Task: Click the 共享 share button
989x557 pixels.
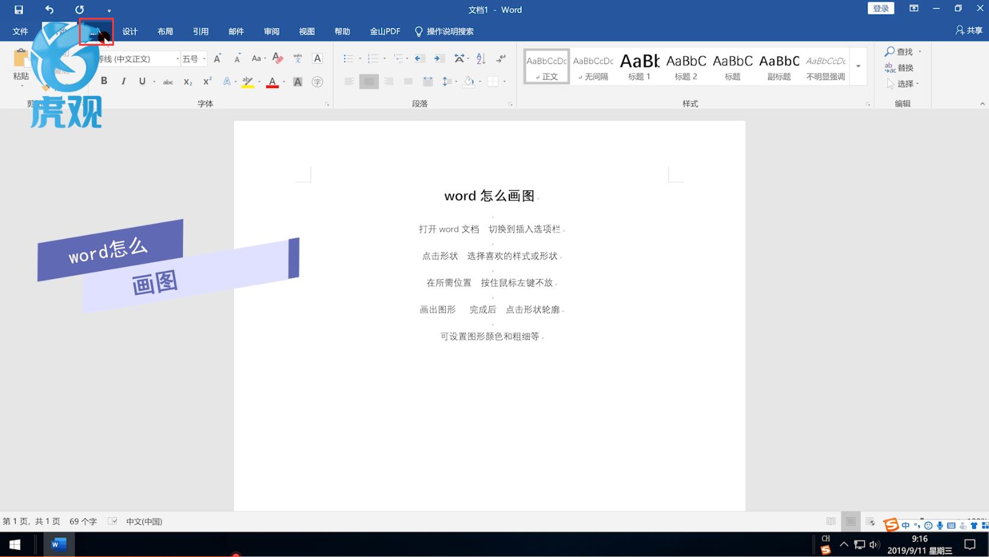Action: pos(969,30)
